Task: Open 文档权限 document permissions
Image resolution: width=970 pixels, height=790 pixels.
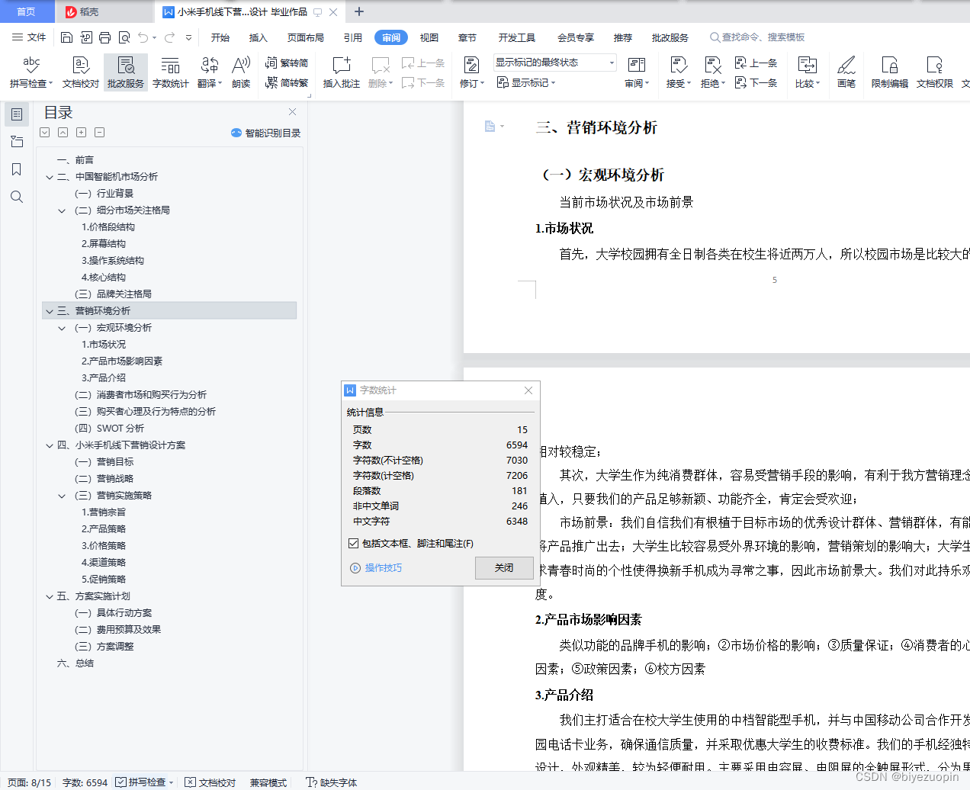Action: [935, 72]
